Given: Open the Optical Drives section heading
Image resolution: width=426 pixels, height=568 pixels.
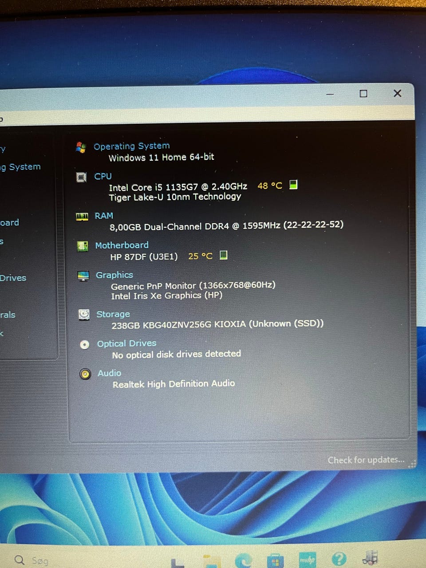Looking at the screenshot, I should [127, 343].
